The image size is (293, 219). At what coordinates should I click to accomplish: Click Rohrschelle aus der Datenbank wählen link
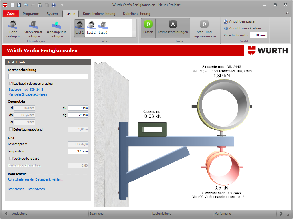[x=36, y=179]
